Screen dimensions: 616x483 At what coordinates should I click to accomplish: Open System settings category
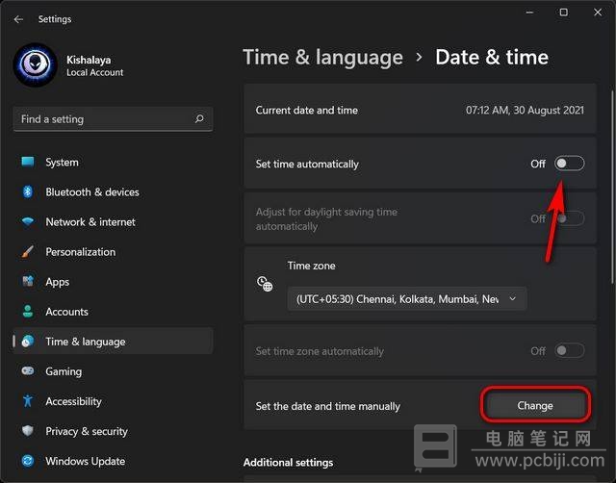[x=114, y=163]
